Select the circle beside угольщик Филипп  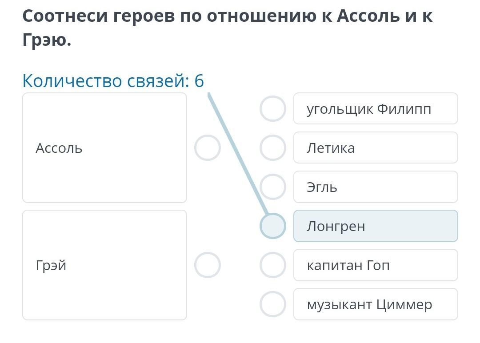pos(272,109)
